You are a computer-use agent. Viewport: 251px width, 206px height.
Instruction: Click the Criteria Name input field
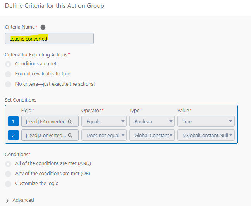click(49, 39)
